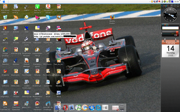
Task: Open the Kontakty z gg.txt file
Action: pyautogui.click(x=37, y=63)
